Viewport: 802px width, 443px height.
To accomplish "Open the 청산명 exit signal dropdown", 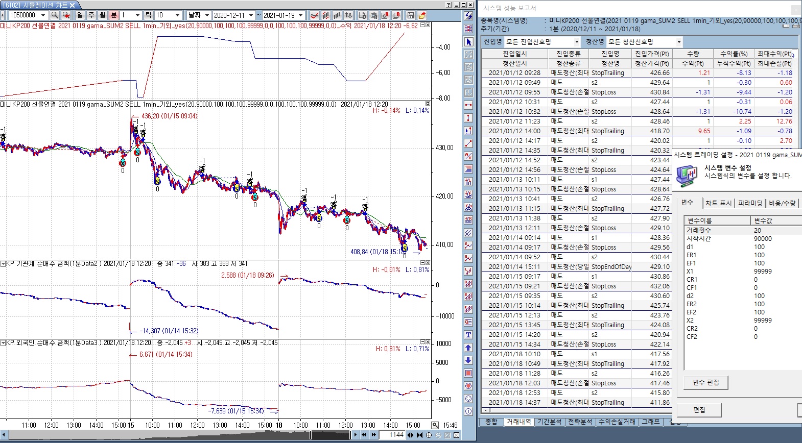I will click(x=679, y=42).
